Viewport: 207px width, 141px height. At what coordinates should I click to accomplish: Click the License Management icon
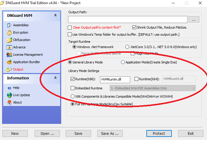[9, 55]
